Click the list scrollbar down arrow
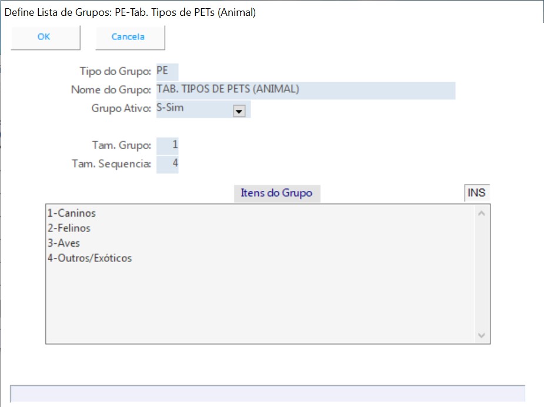 tap(482, 335)
